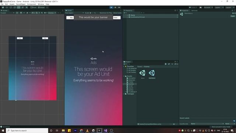This screenshot has height=133, width=236.
Task: Expand the Game scene in Hierarchy
Action: coord(127,15)
